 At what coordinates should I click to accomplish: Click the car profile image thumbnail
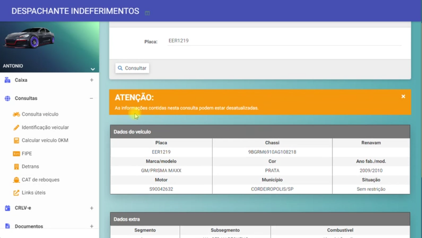30,38
